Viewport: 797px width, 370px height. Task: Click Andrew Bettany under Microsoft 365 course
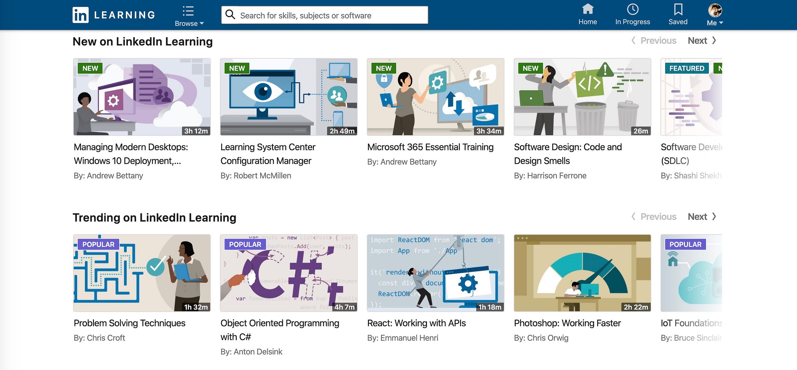408,162
